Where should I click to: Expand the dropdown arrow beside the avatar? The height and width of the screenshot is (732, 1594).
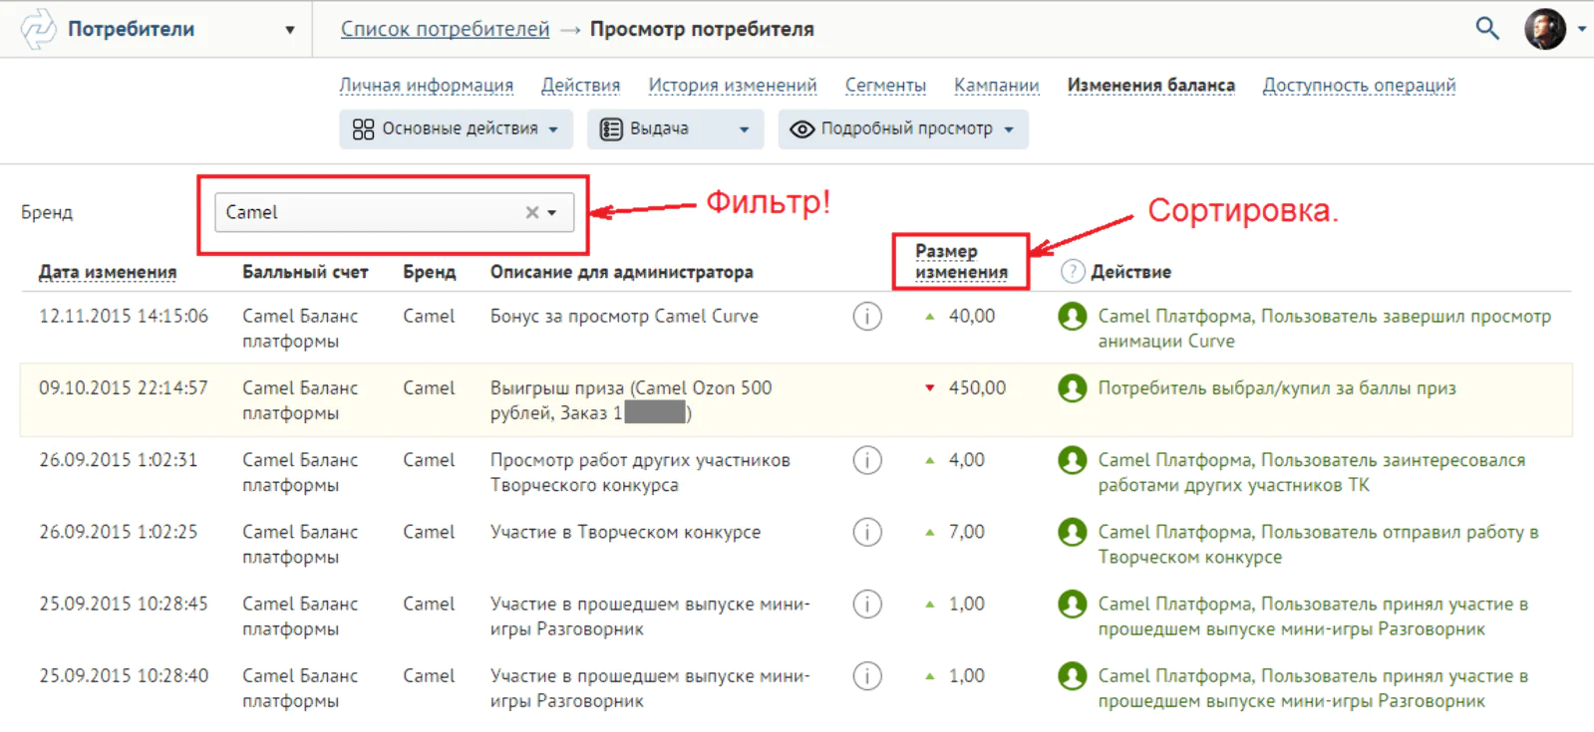1581,29
